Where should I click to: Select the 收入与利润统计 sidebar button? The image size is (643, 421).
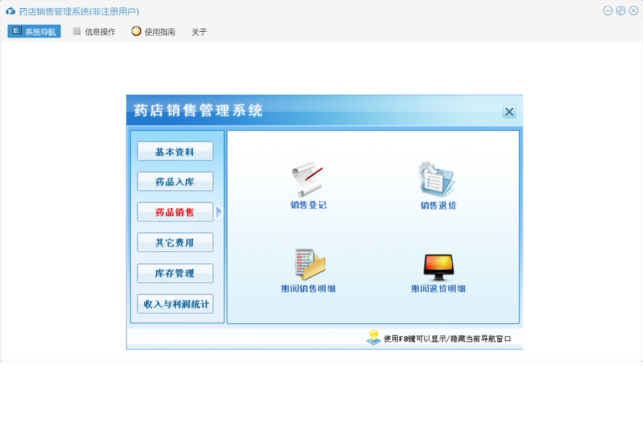[x=175, y=304]
